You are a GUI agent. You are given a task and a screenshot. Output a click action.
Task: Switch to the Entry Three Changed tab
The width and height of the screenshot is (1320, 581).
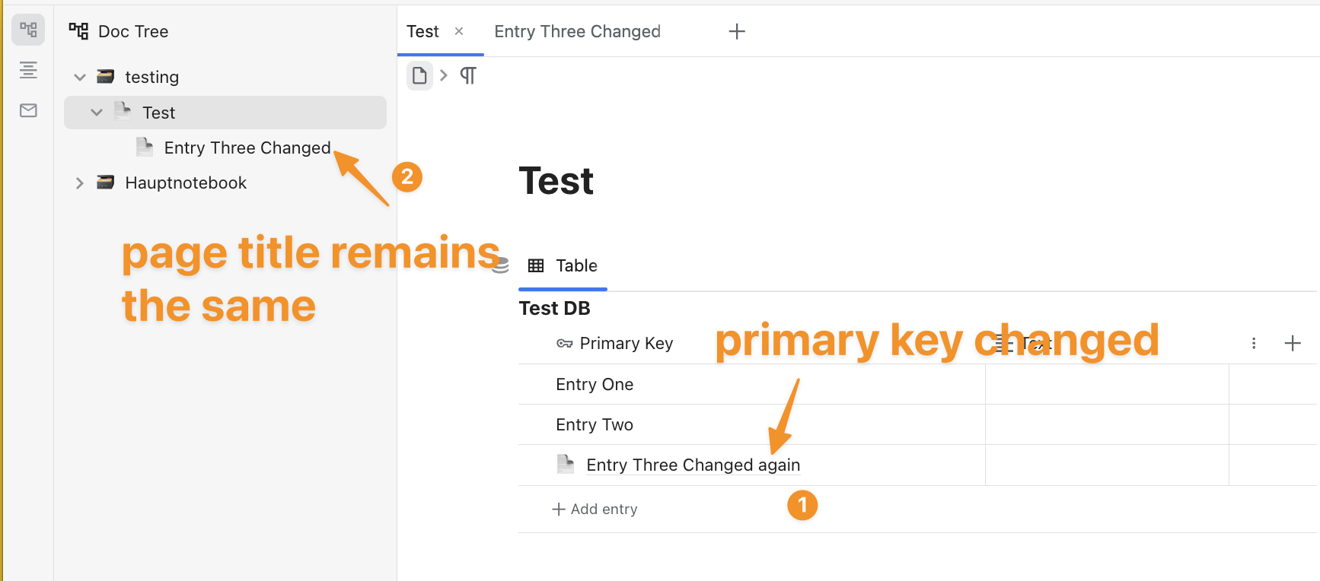577,32
